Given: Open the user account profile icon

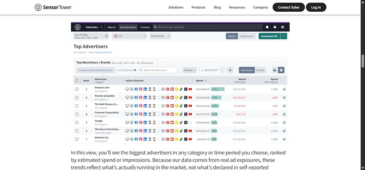Looking at the screenshot, I should (x=283, y=27).
